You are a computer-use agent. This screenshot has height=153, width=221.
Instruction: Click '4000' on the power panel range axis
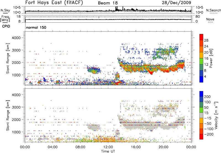[16, 38]
